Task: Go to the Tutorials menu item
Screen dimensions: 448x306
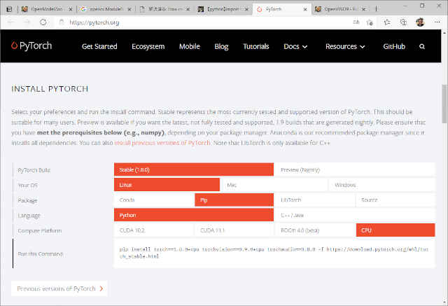Action: 255,47
